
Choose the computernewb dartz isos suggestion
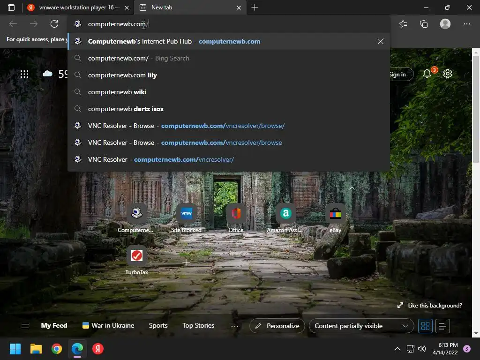[229, 109]
